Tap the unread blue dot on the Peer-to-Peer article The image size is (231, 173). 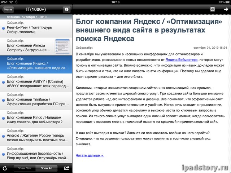point(3,28)
